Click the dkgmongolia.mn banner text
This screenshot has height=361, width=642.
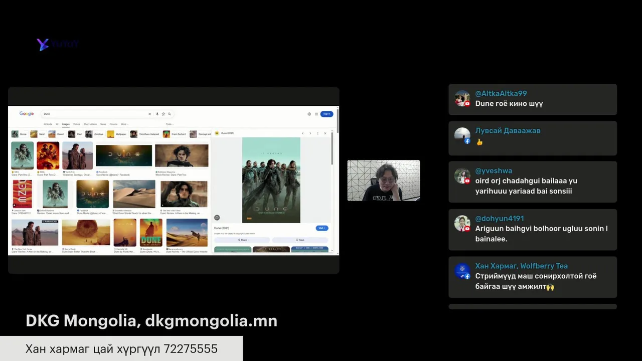(211, 321)
